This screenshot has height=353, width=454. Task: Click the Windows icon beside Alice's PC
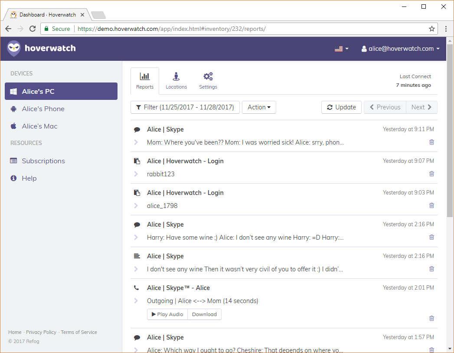click(13, 92)
